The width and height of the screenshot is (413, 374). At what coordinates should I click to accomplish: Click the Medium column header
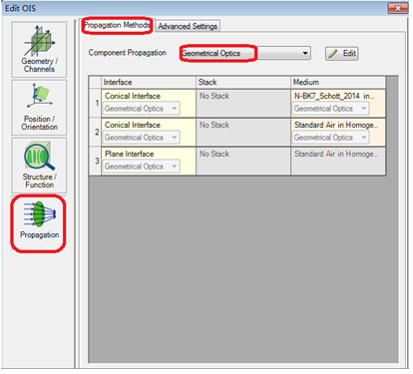(338, 82)
